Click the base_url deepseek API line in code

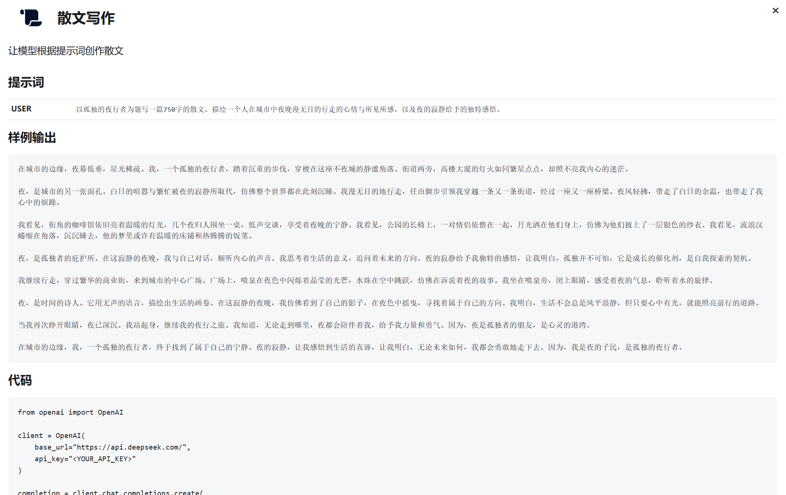(113, 447)
